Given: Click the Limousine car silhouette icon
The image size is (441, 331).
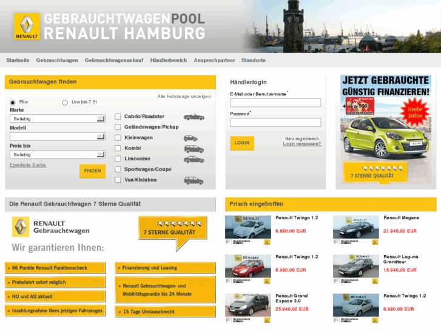Looking at the screenshot, I should (194, 160).
